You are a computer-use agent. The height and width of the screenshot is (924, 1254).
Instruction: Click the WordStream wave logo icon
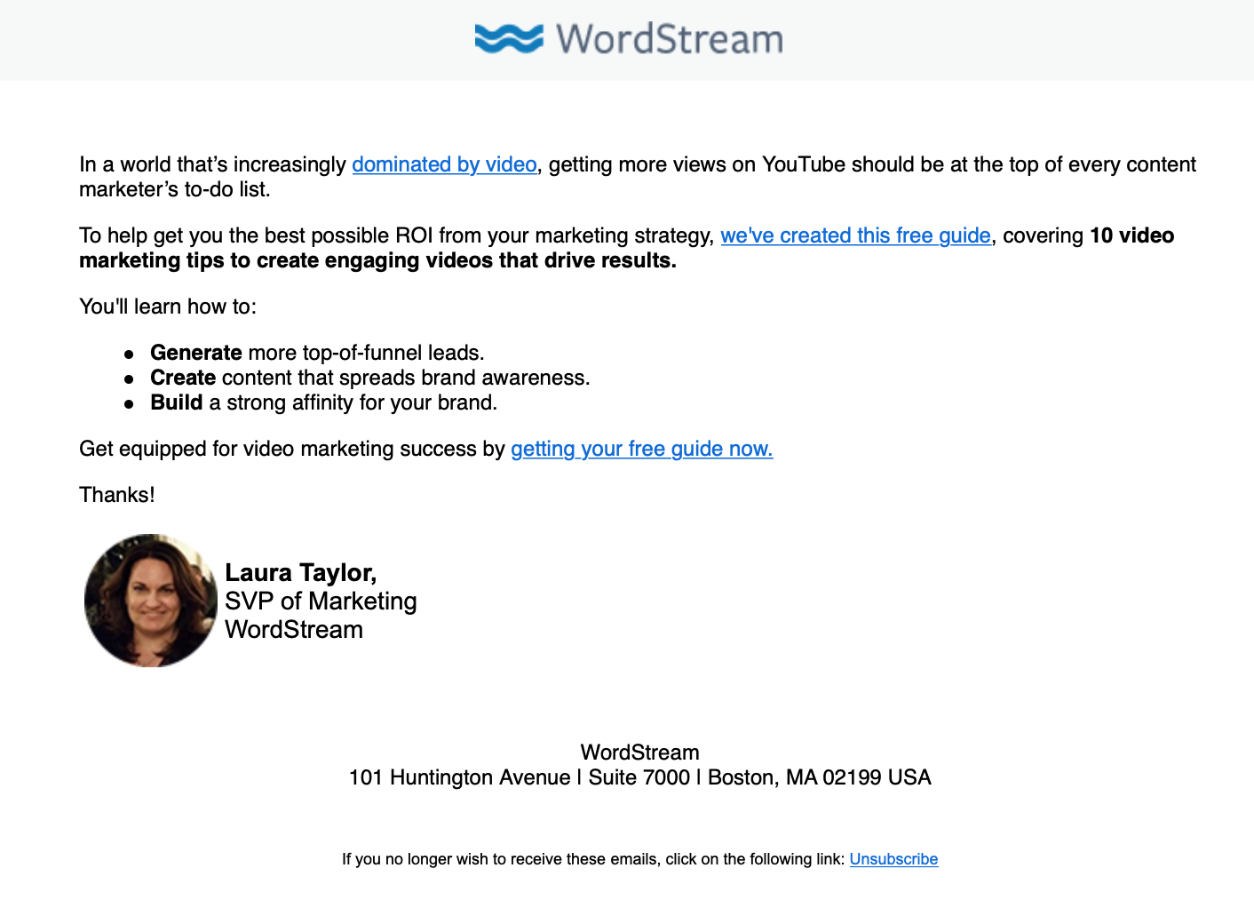[x=508, y=38]
